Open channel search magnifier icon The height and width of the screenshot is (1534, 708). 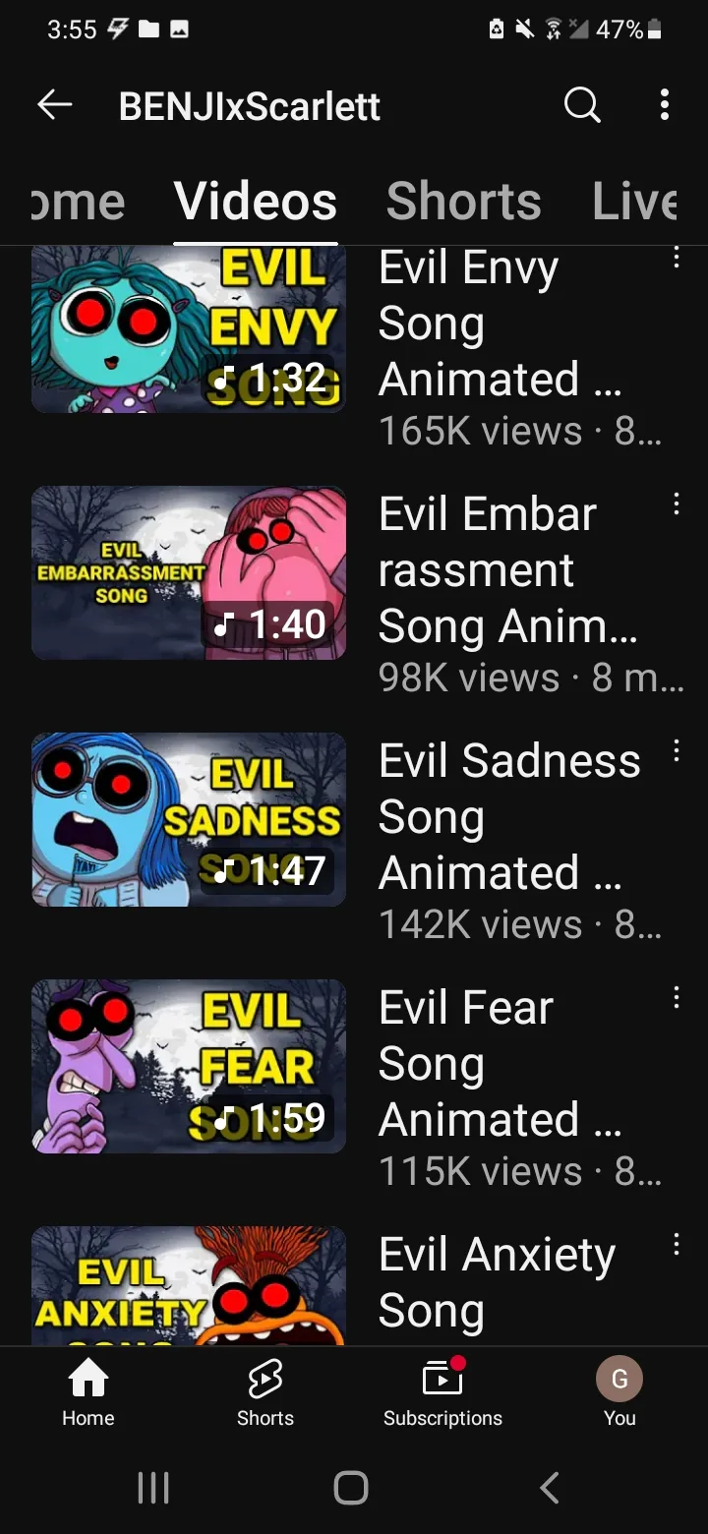582,104
